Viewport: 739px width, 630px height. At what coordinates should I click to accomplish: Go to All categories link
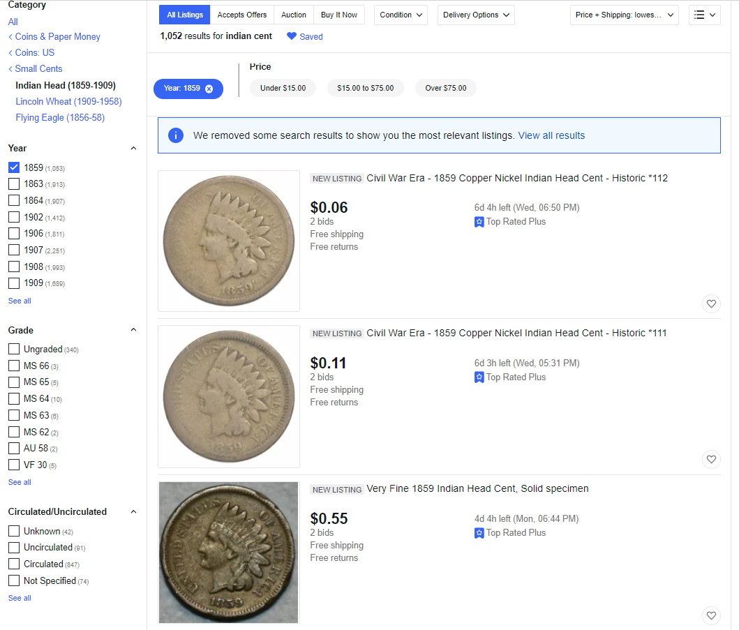tap(13, 22)
